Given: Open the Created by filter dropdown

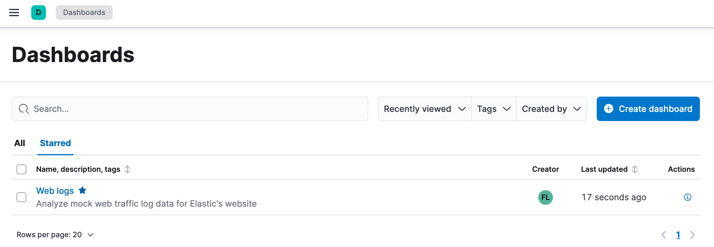Looking at the screenshot, I should click(551, 109).
